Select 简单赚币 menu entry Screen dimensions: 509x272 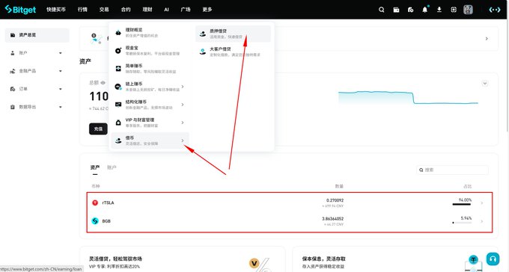tap(150, 69)
